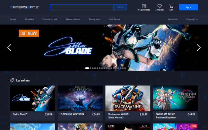Image resolution: width=208 pixels, height=130 pixels.
Task: Open Currently on sale menu item
Action: pyautogui.click(x=50, y=19)
